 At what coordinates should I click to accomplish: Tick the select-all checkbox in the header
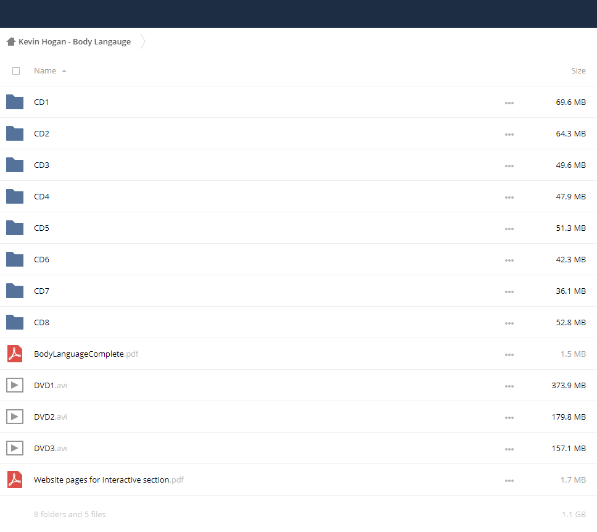click(x=16, y=71)
